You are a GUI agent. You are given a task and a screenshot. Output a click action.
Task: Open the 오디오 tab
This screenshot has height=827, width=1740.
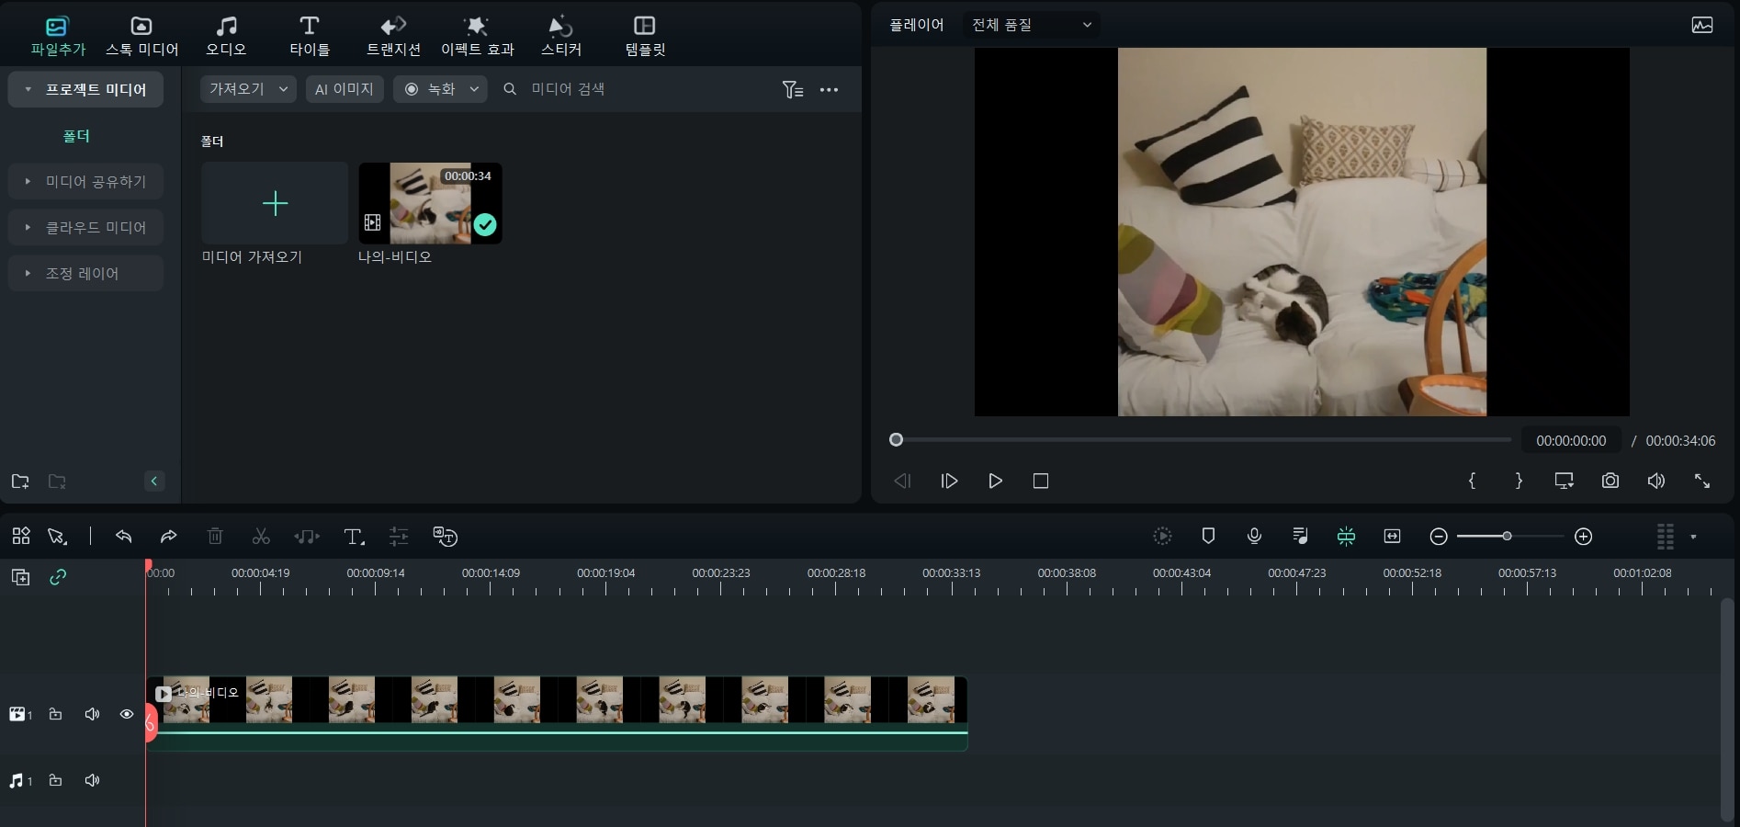[226, 37]
